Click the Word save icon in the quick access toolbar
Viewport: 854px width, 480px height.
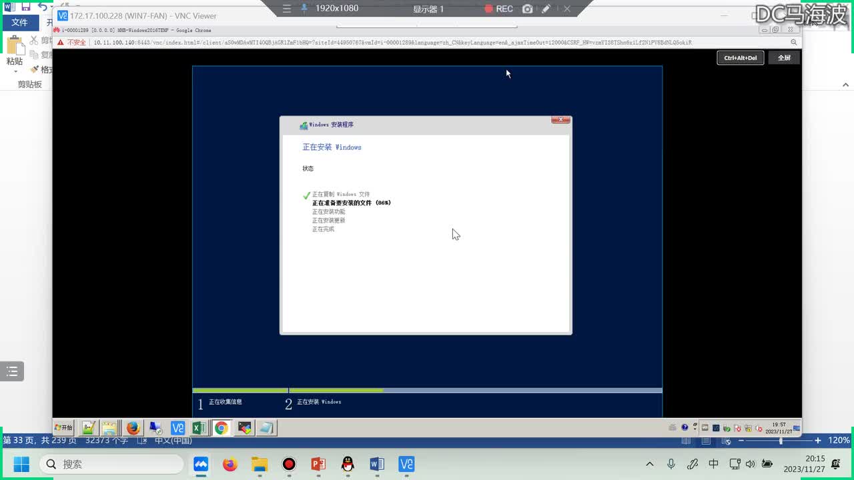click(25, 7)
